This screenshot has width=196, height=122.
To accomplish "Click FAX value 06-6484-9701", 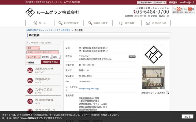I will point(85,81).
